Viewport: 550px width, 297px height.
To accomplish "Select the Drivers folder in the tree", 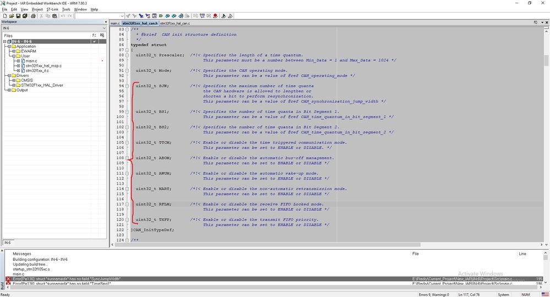I will (23, 75).
